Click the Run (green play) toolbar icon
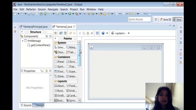The width and height of the screenshot is (196, 110). click(70, 14)
